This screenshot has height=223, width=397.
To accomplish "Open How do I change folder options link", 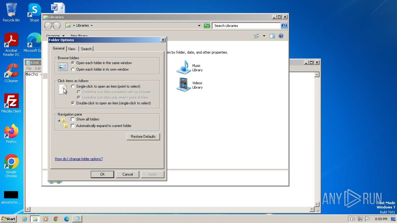I will 79,159.
